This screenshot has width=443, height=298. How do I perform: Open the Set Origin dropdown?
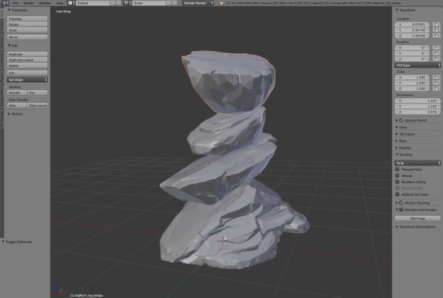coord(27,80)
